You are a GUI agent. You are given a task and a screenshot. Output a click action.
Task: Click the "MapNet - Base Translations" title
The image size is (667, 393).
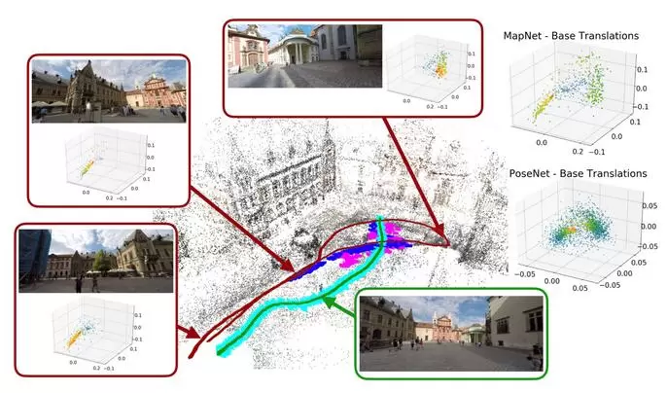(x=570, y=36)
